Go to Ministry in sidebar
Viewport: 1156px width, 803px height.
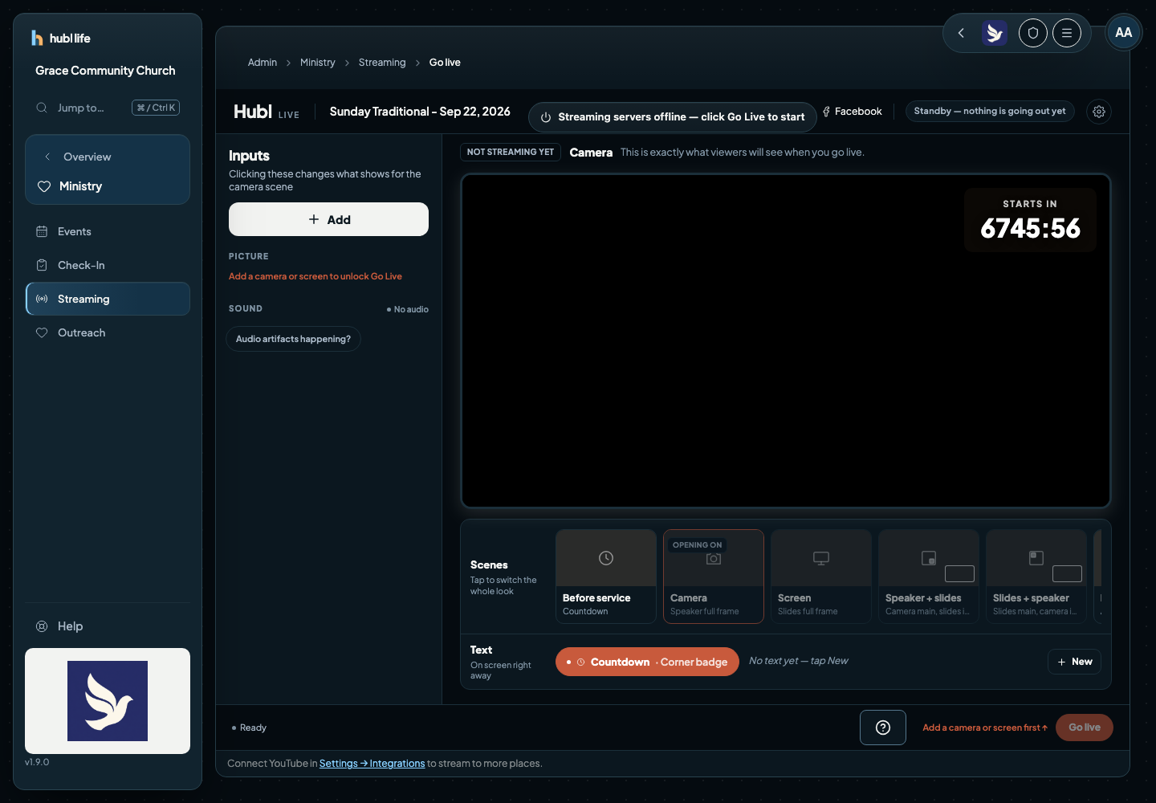[108, 186]
